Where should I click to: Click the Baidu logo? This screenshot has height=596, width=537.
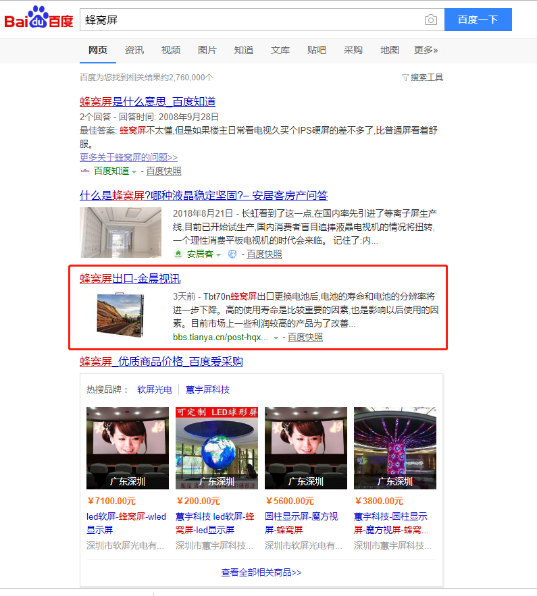(39, 18)
